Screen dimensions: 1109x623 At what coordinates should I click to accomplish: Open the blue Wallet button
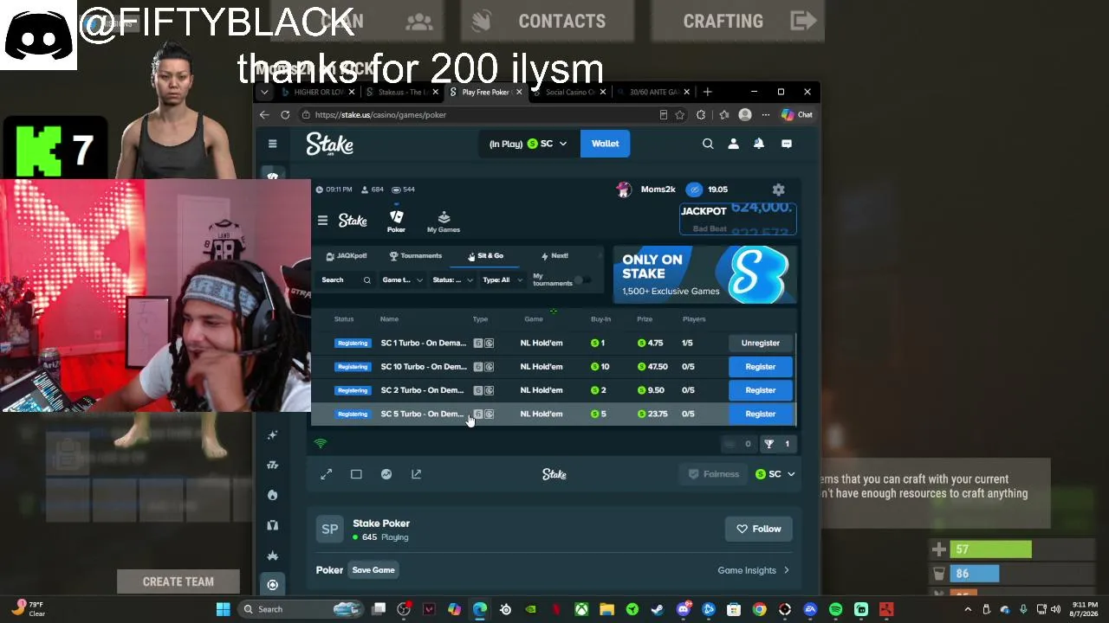tap(605, 144)
